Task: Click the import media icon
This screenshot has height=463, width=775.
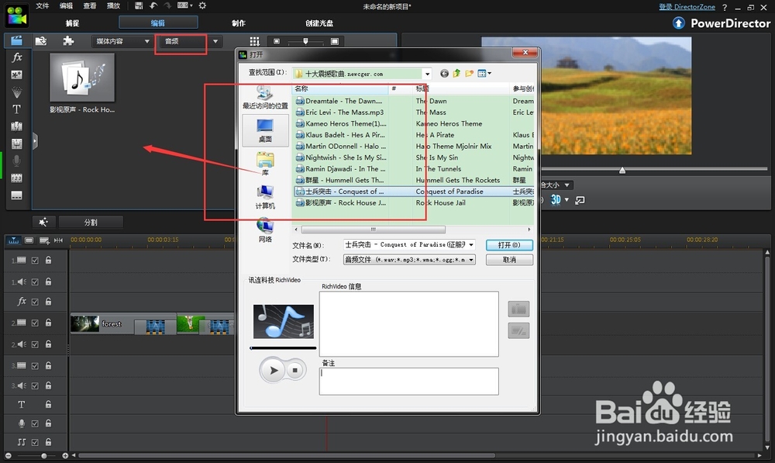Action: tap(41, 41)
